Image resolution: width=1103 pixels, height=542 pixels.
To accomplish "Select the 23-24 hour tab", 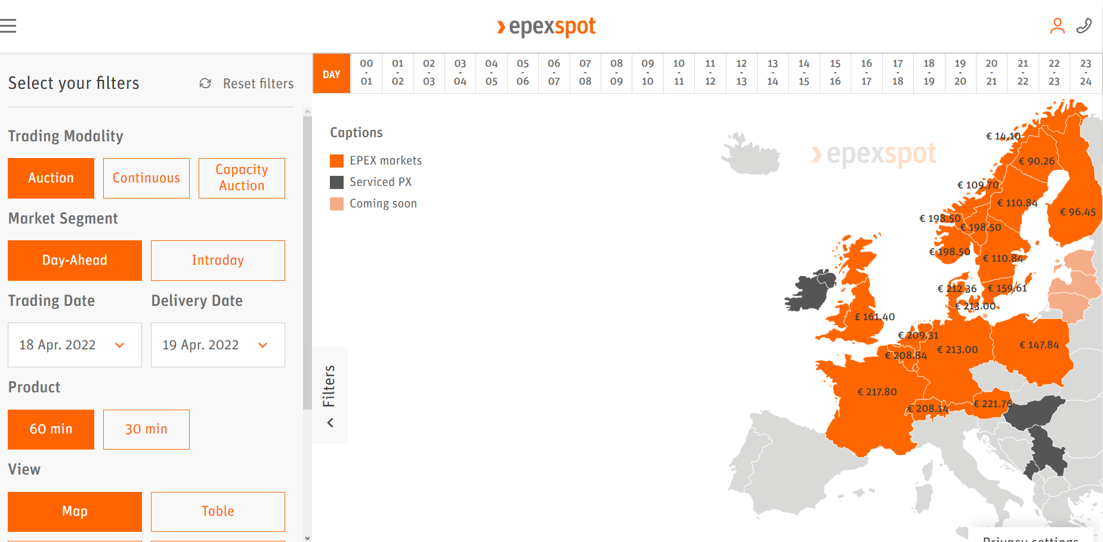I will (1086, 73).
